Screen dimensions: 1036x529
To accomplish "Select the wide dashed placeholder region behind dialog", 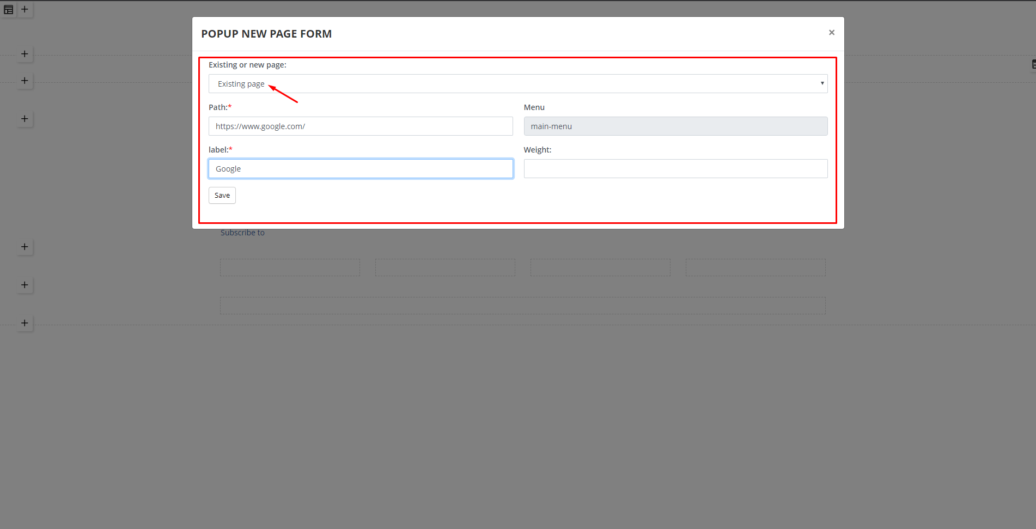I will 522,306.
